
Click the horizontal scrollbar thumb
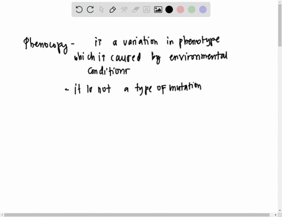[x=137, y=215]
